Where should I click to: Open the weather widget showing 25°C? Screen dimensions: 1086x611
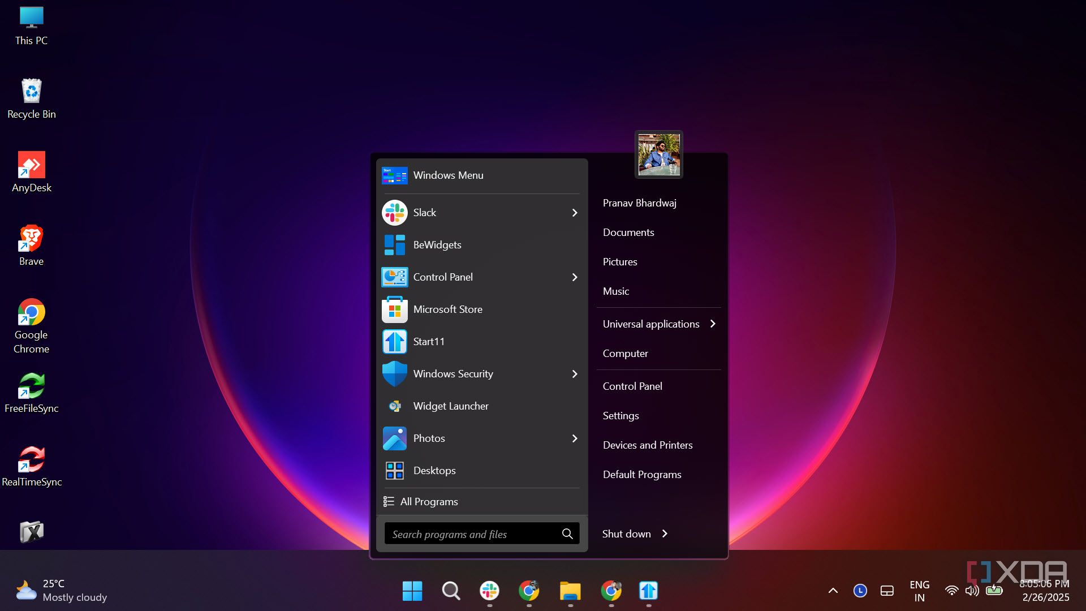pos(61,591)
